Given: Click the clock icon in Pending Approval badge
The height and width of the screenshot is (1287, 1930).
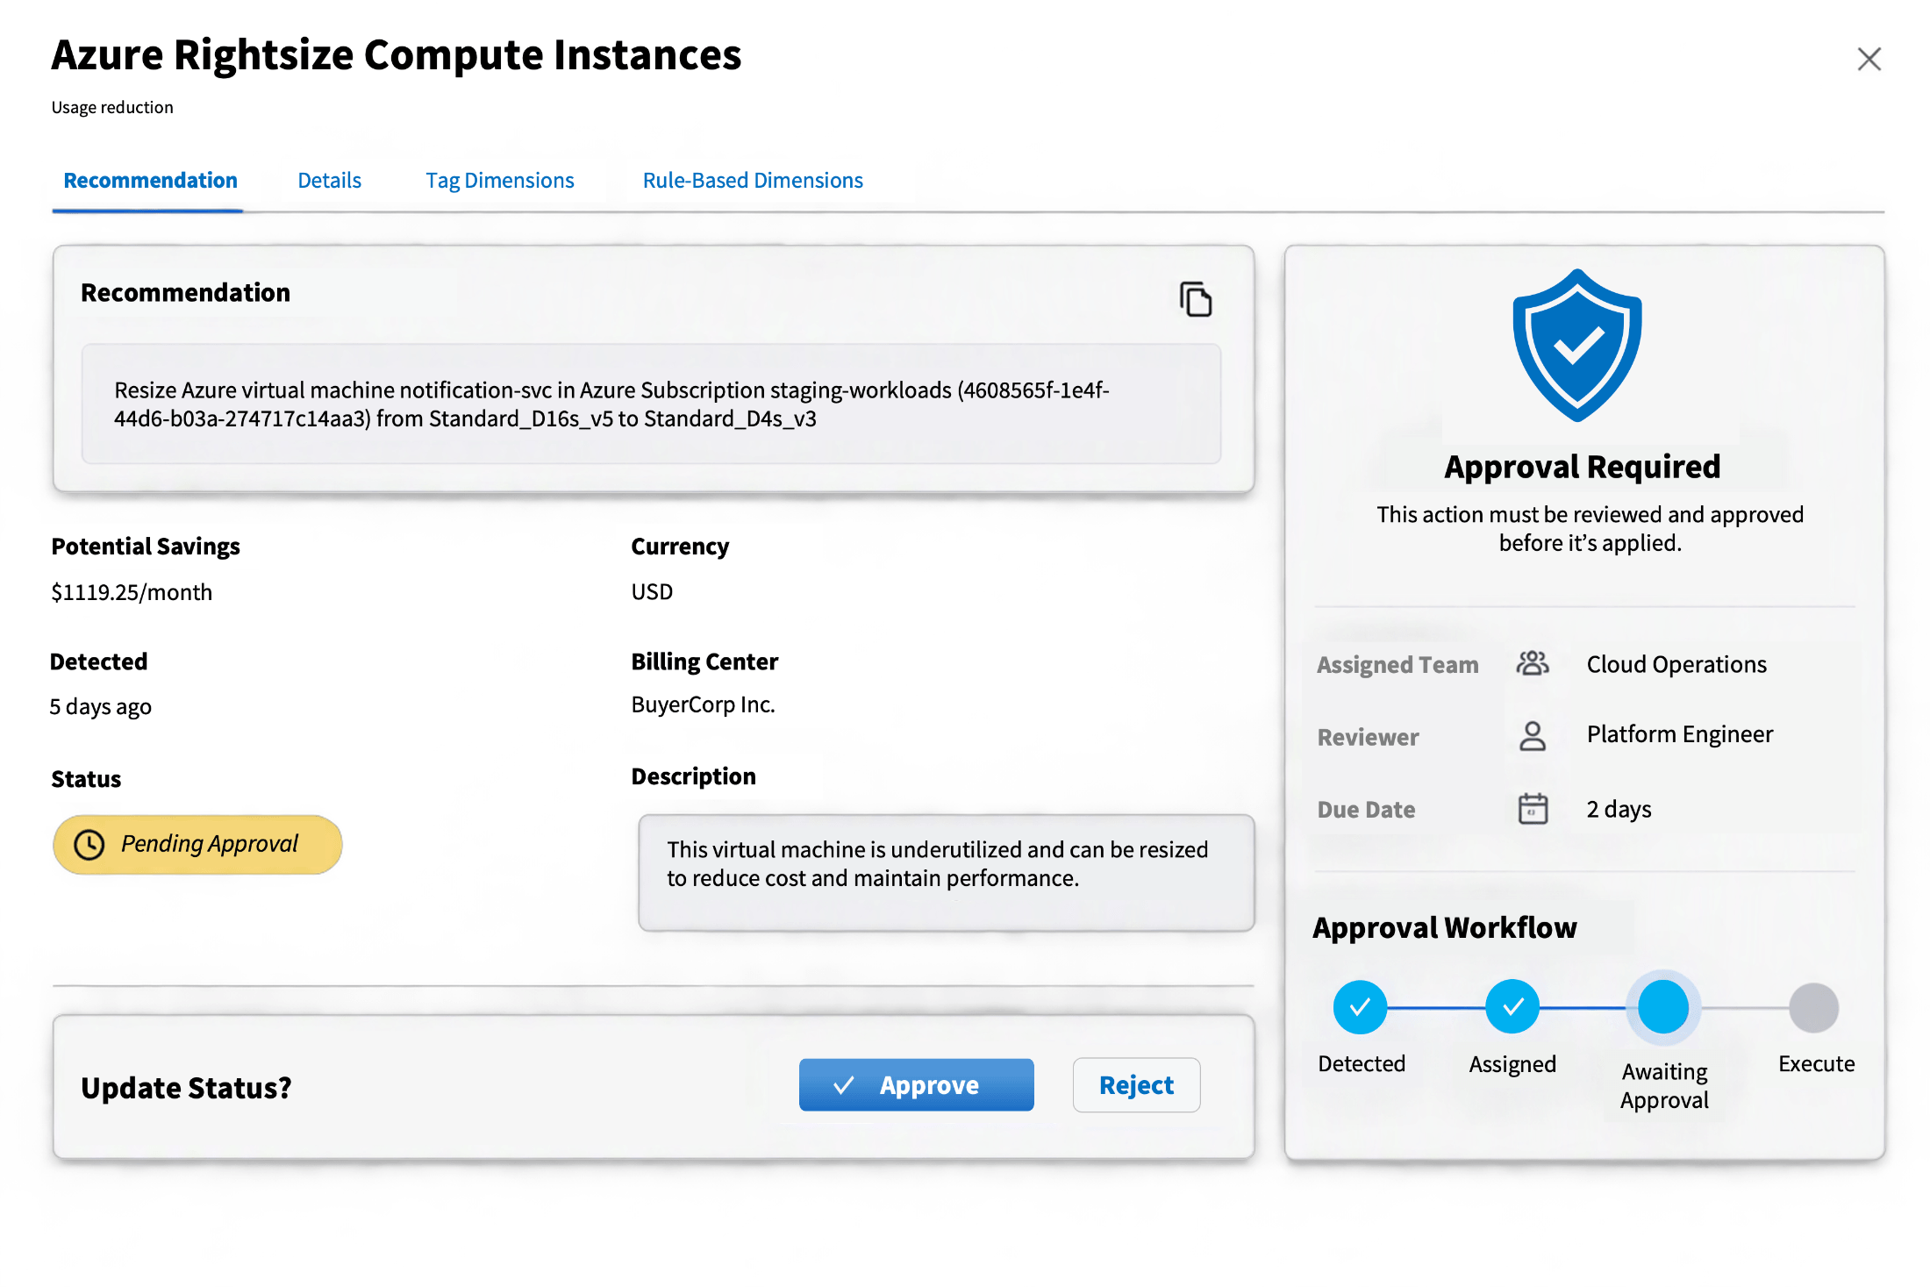Looking at the screenshot, I should (x=89, y=845).
